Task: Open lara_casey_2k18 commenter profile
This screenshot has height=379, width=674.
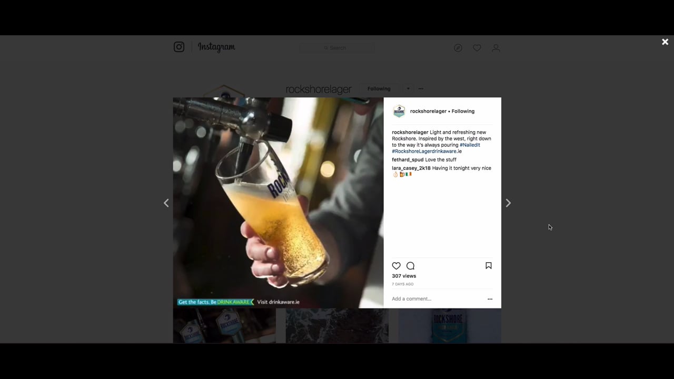Action: pos(411,168)
